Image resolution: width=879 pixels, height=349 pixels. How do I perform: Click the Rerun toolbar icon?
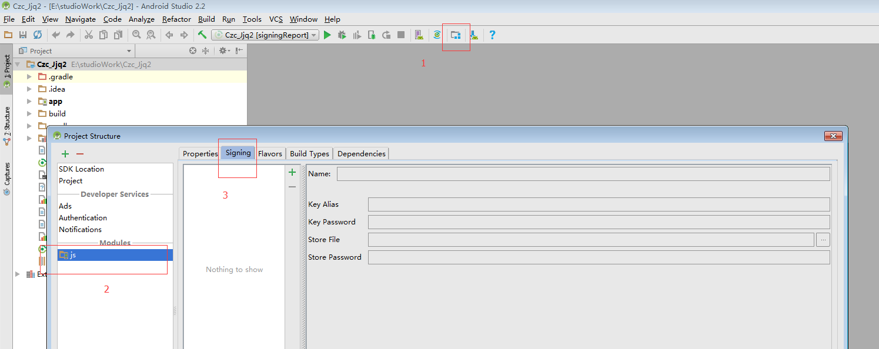[x=386, y=35]
